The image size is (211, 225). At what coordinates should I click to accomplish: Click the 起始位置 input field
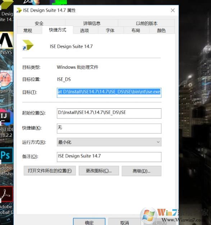[109, 113]
